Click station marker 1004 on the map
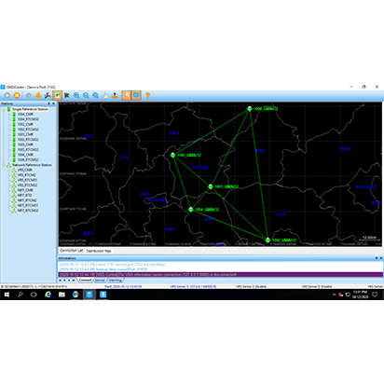Image resolution: width=384 pixels, height=384 pixels. [x=191, y=210]
